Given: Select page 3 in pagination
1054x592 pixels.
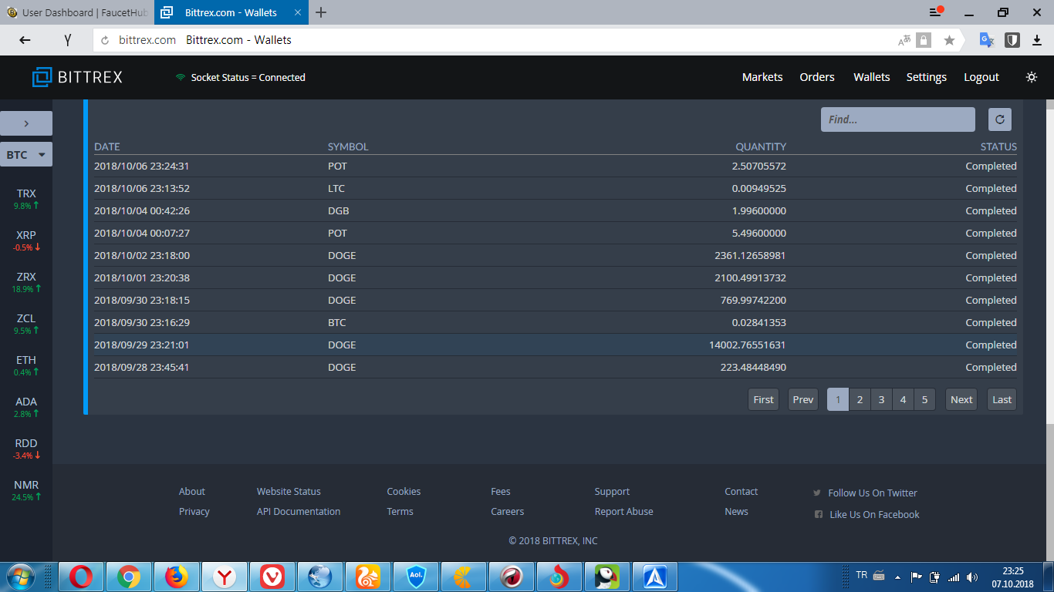Looking at the screenshot, I should pyautogui.click(x=881, y=399).
